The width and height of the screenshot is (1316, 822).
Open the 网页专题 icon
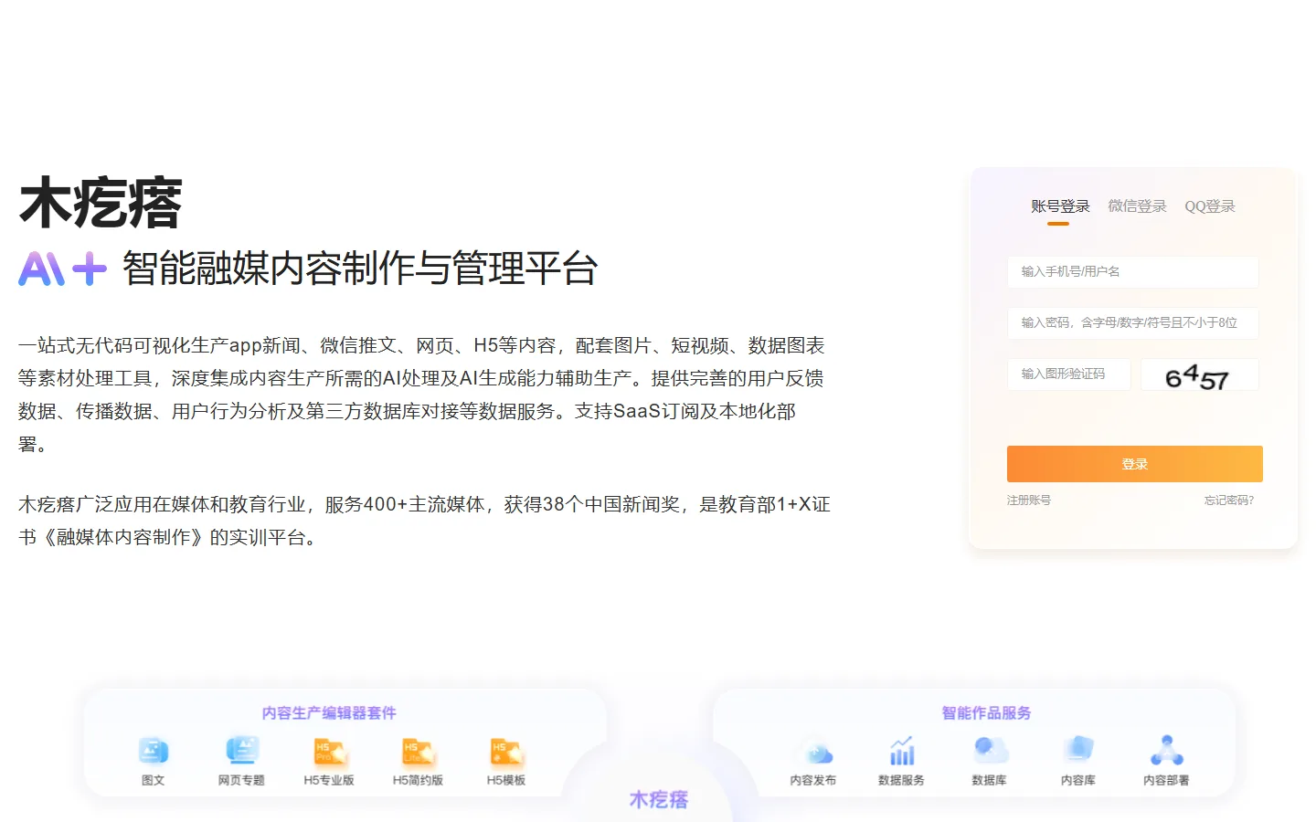coord(242,751)
